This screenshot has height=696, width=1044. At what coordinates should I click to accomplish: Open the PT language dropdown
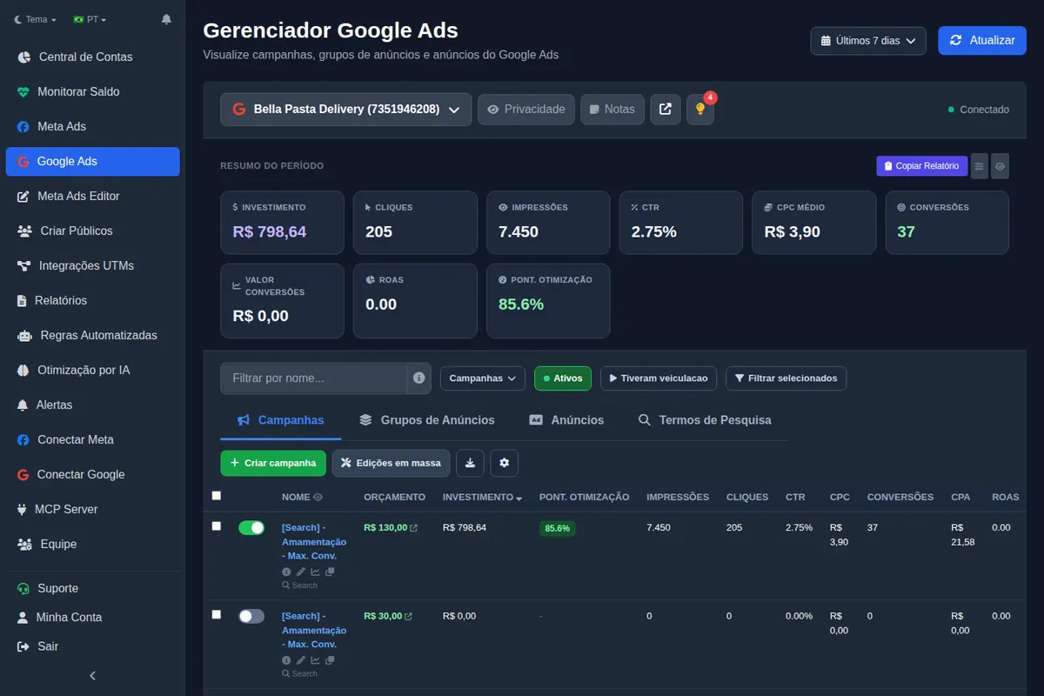click(x=90, y=19)
